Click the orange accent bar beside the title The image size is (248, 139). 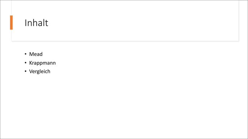point(11,23)
